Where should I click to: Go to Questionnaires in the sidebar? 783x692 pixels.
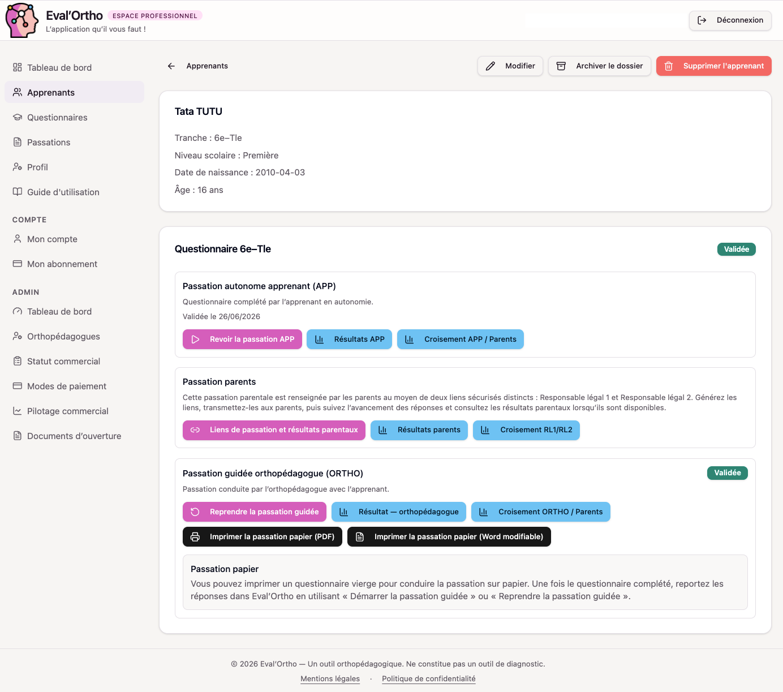pyautogui.click(x=74, y=117)
